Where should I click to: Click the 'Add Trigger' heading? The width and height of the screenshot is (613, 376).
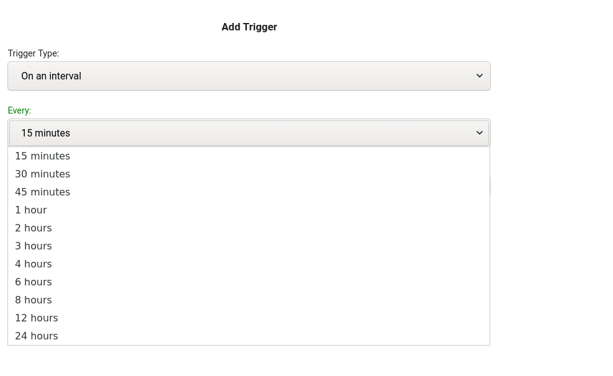pyautogui.click(x=249, y=27)
